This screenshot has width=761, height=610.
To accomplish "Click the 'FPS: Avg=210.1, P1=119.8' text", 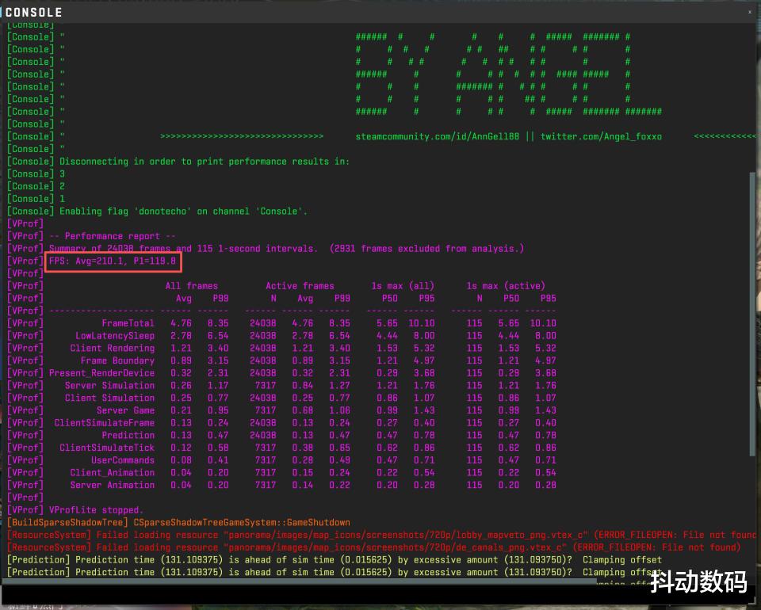I will click(x=112, y=261).
